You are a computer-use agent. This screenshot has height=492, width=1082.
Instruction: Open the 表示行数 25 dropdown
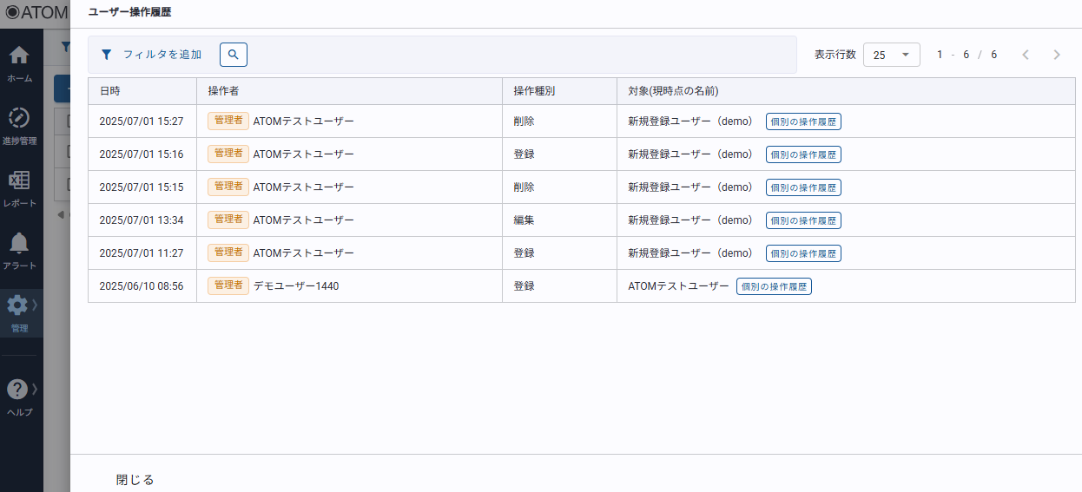point(891,55)
